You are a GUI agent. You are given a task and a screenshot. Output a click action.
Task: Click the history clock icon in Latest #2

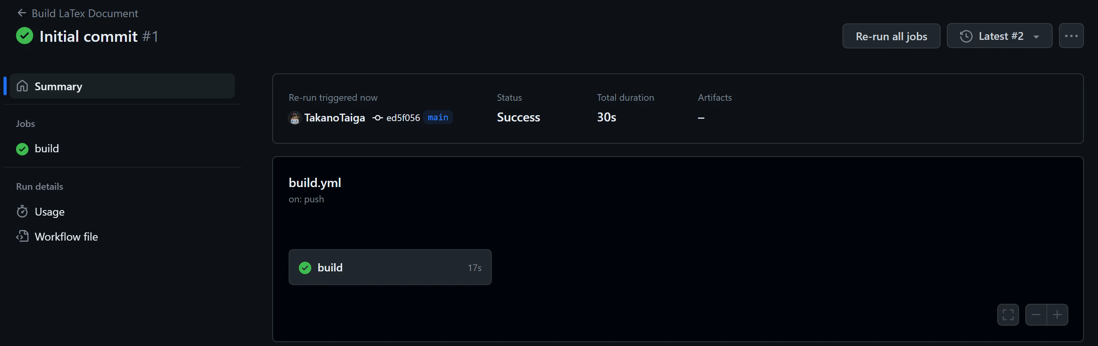coord(966,36)
